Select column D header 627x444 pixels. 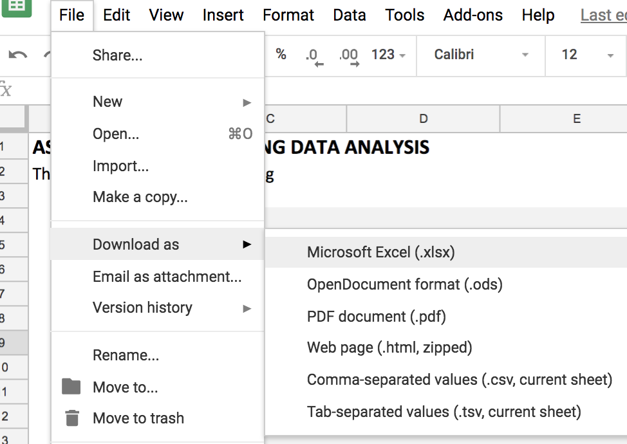tap(423, 118)
